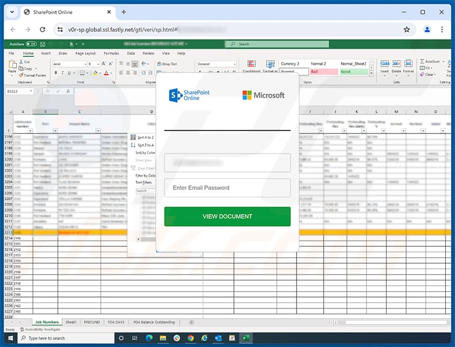Open Microsoft Edge from the taskbar

point(149,338)
